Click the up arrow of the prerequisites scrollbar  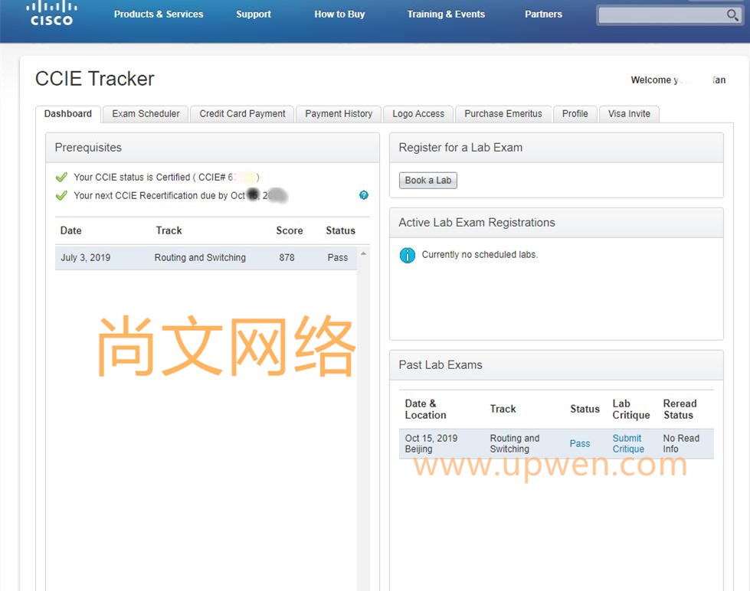(x=364, y=253)
